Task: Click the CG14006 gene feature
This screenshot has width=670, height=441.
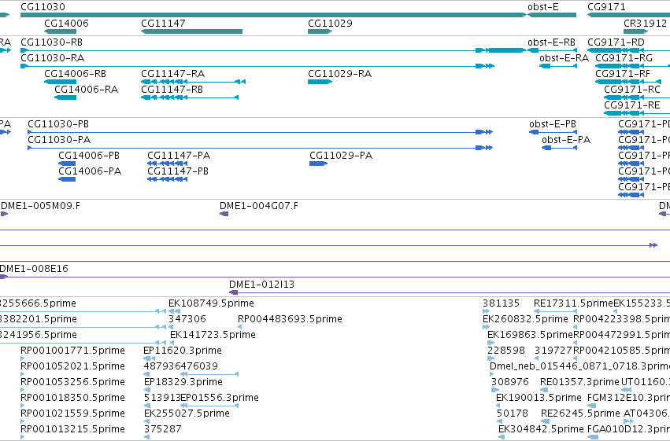Action: [61, 31]
